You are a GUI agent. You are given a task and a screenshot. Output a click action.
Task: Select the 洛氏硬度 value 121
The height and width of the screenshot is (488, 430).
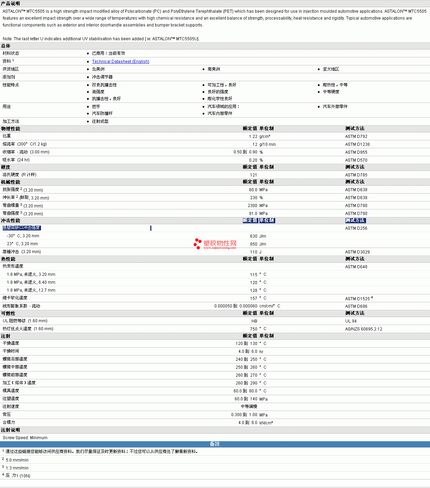coord(254,175)
